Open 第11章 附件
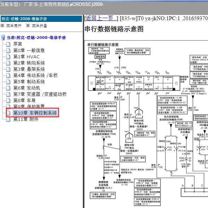The image size is (208, 208). coord(26,119)
